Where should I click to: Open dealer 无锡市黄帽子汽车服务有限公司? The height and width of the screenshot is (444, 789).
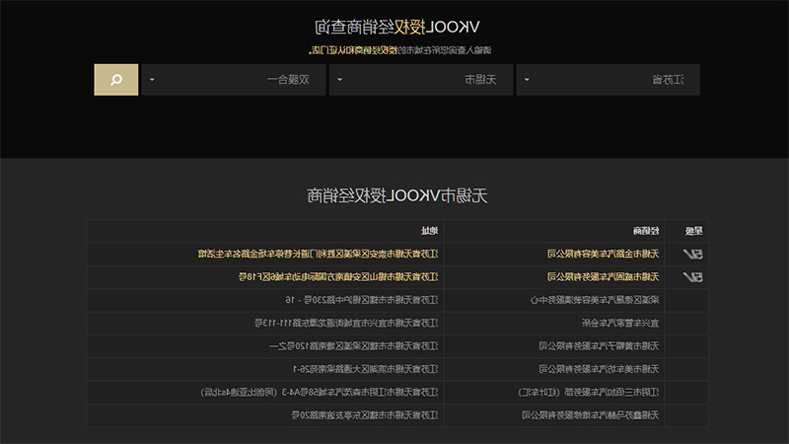(x=599, y=346)
